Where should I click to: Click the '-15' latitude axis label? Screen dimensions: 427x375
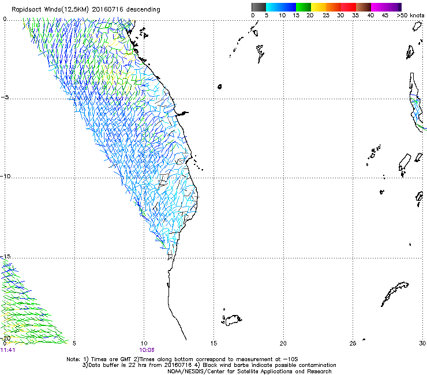click(x=5, y=256)
